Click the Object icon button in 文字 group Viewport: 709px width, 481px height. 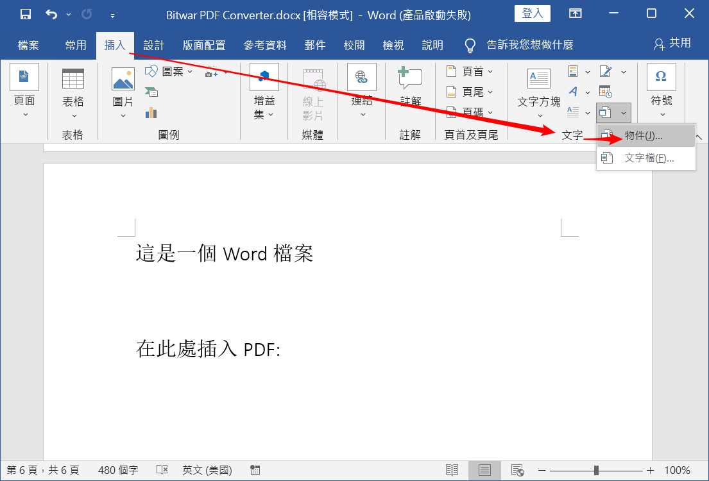606,113
